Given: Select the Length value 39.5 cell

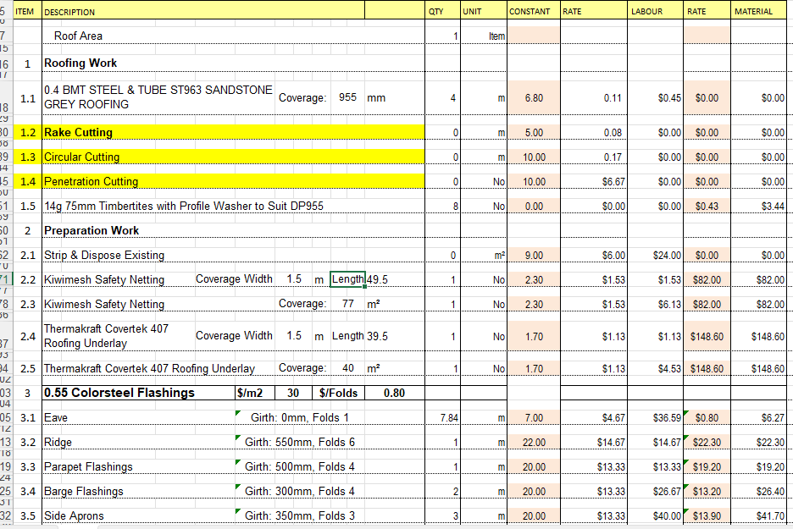Looking at the screenshot, I should coord(378,337).
